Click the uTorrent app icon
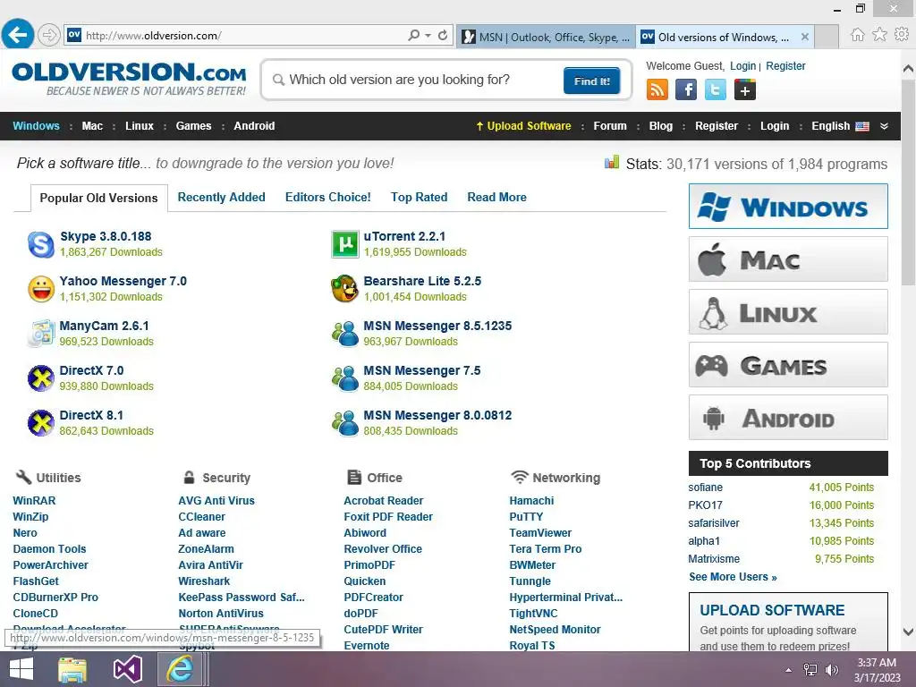Screen dimensions: 916x687 tap(345, 244)
